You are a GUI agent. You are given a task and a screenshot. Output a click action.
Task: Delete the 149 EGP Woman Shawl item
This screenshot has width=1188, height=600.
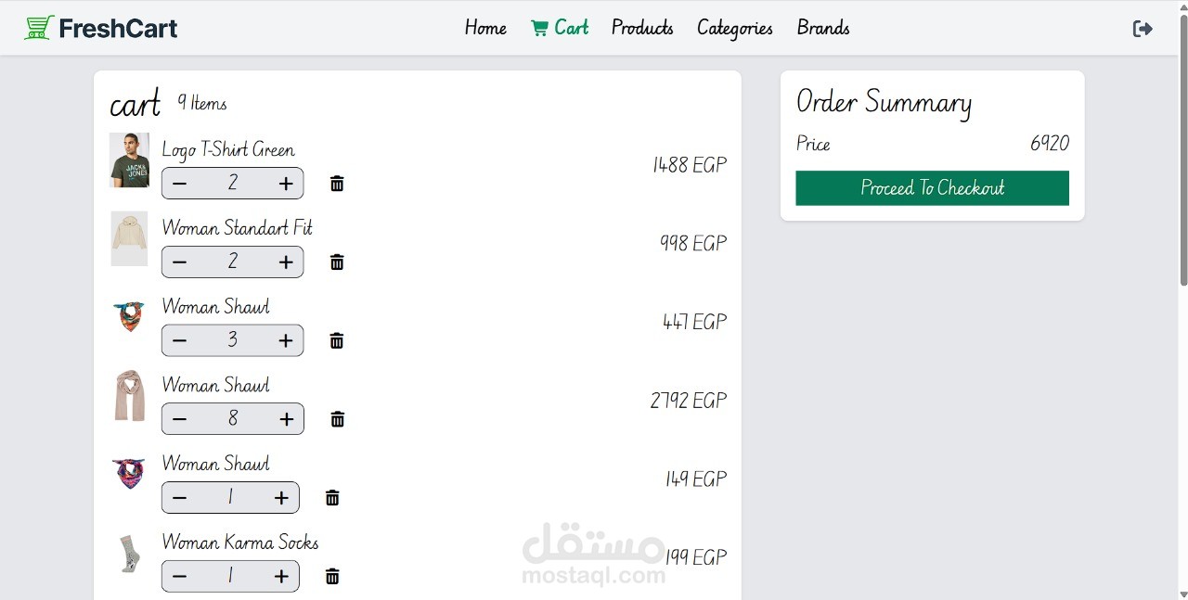[332, 498]
